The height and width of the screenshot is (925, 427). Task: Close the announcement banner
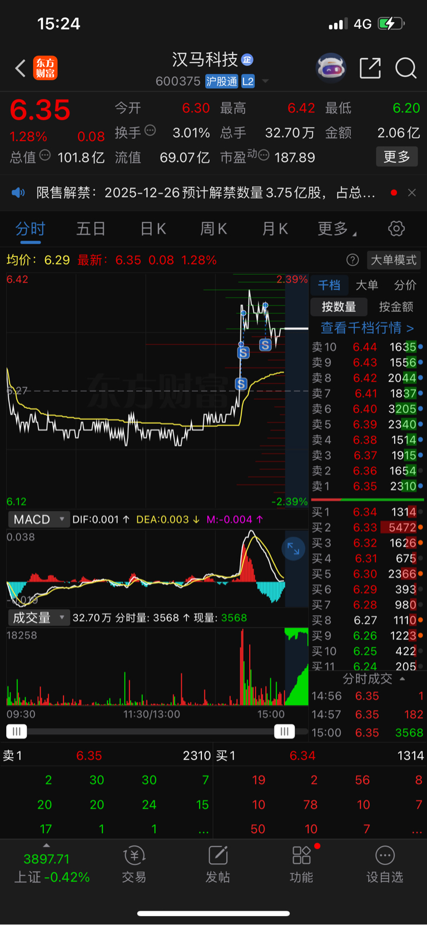412,192
